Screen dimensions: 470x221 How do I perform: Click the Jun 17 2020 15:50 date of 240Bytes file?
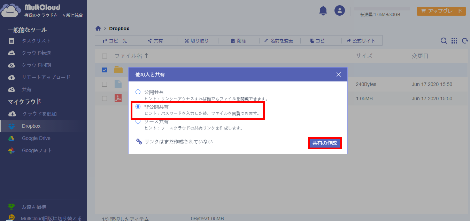click(432, 84)
